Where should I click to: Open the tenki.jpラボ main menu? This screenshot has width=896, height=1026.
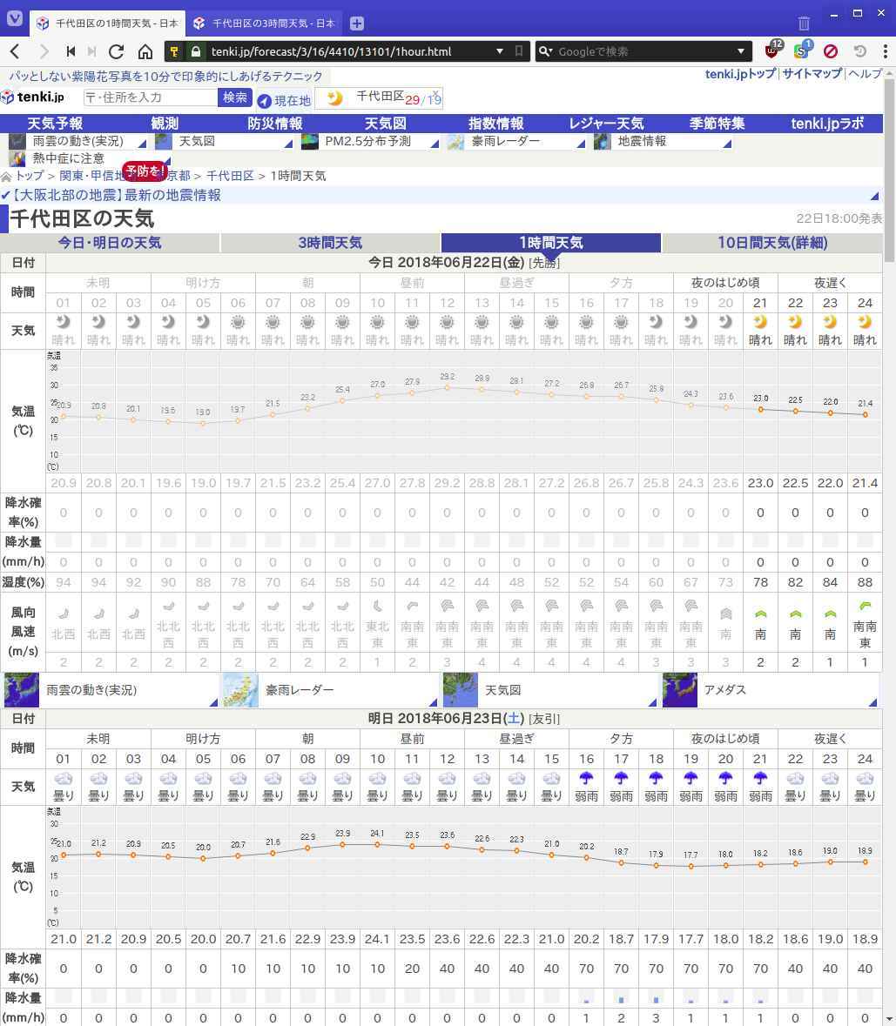click(x=827, y=124)
